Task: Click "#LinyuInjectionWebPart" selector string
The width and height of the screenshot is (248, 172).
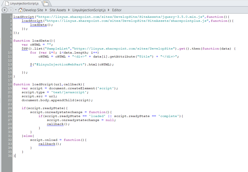Action: (60, 65)
